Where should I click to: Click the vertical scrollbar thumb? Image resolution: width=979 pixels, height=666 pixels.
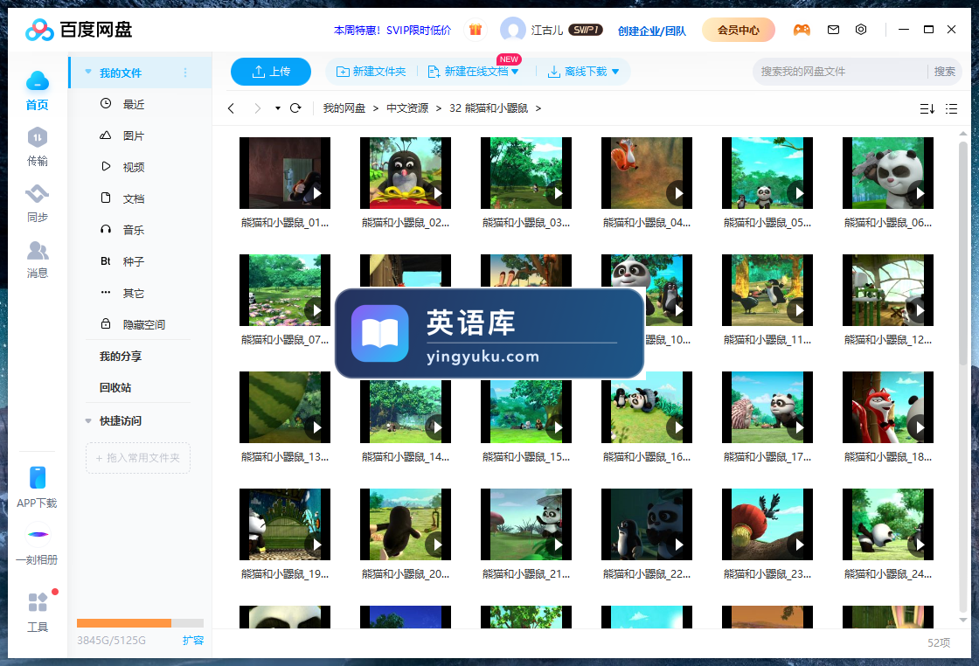pos(962,253)
